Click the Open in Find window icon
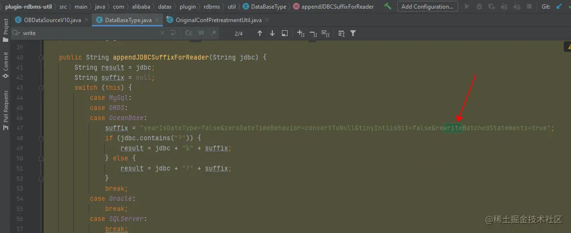This screenshot has height=233, width=571. 285,33
